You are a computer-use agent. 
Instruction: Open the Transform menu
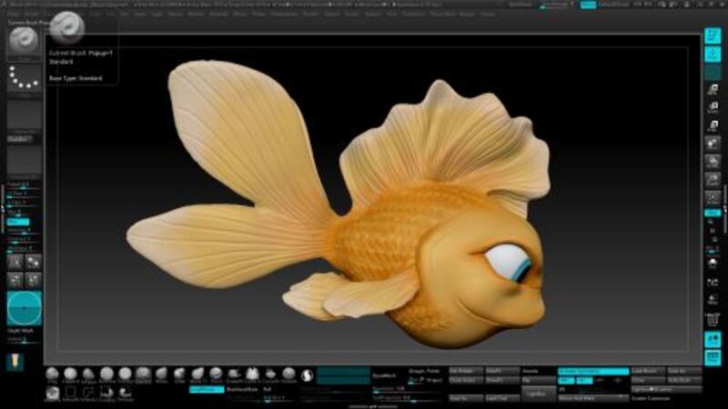click(413, 14)
